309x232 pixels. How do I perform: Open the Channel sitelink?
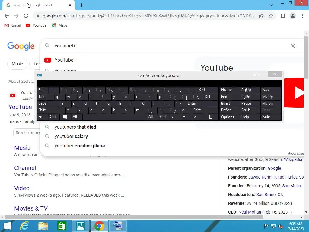coord(25,168)
